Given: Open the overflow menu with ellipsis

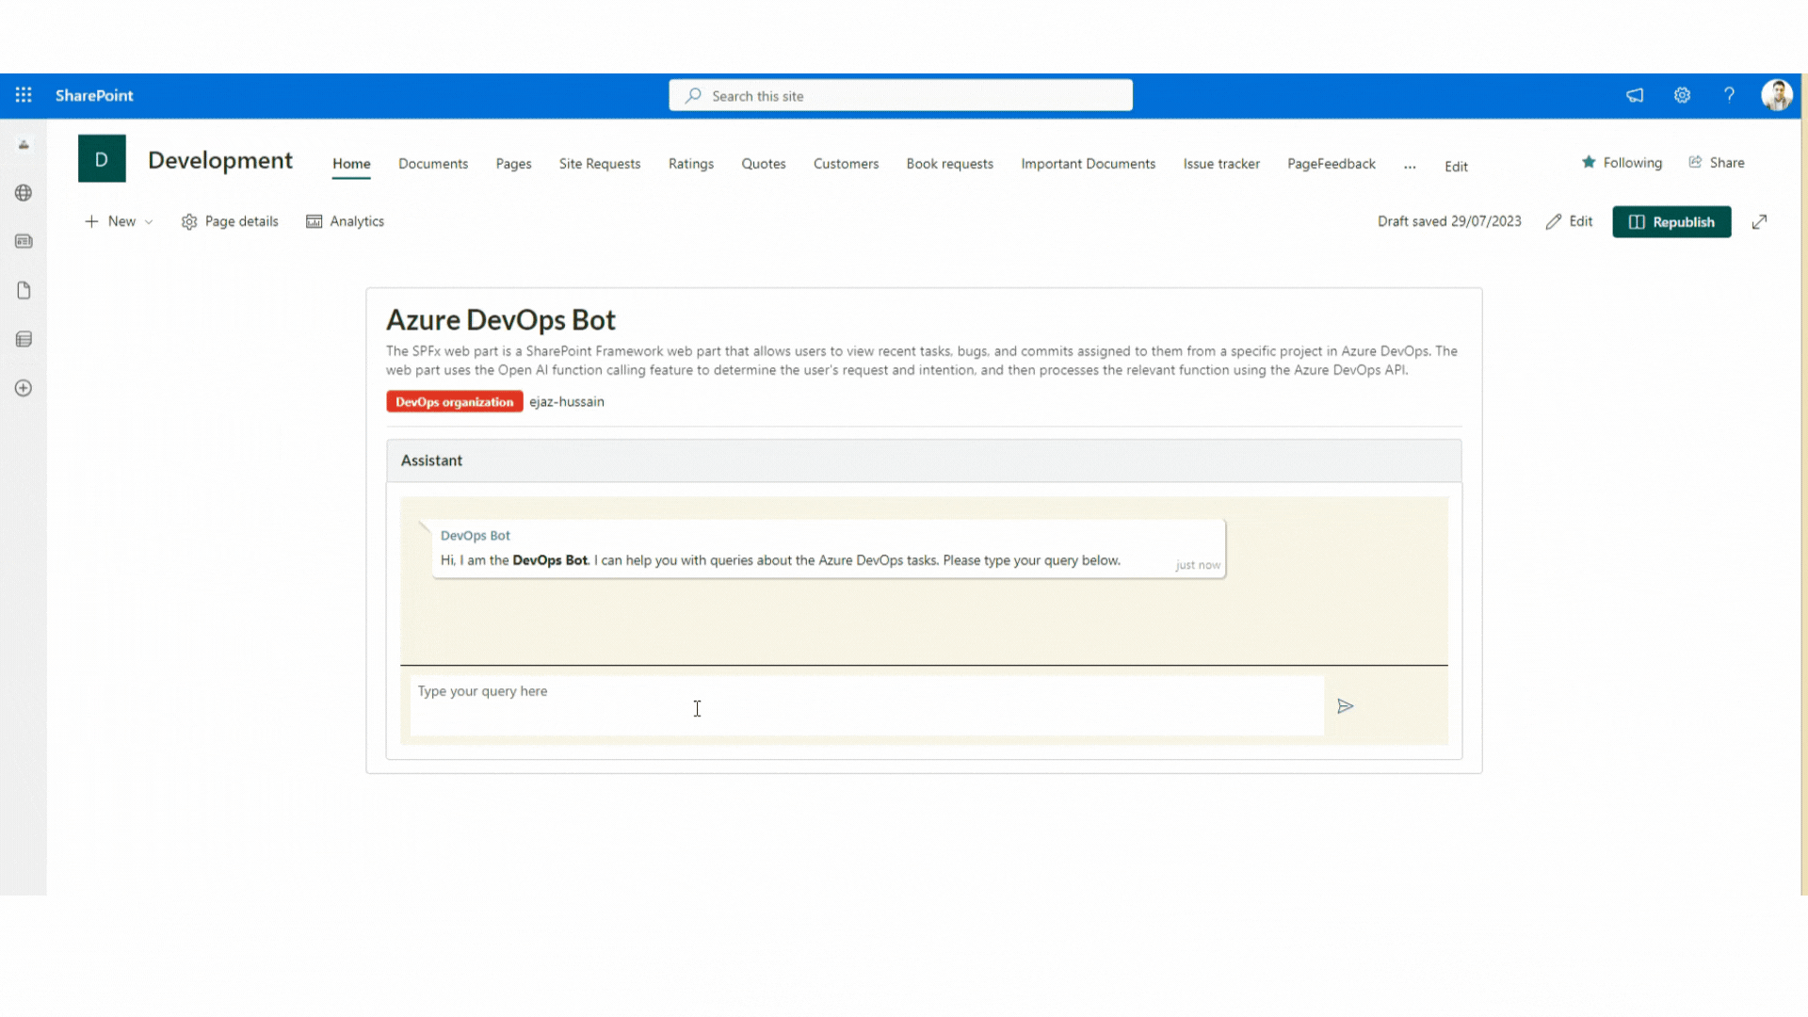Looking at the screenshot, I should point(1410,164).
